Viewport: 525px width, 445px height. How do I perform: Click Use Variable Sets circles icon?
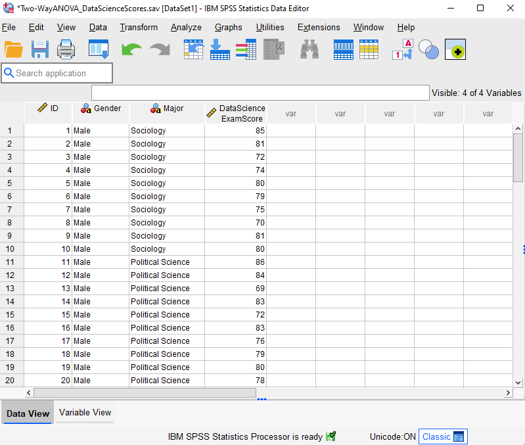coord(428,49)
